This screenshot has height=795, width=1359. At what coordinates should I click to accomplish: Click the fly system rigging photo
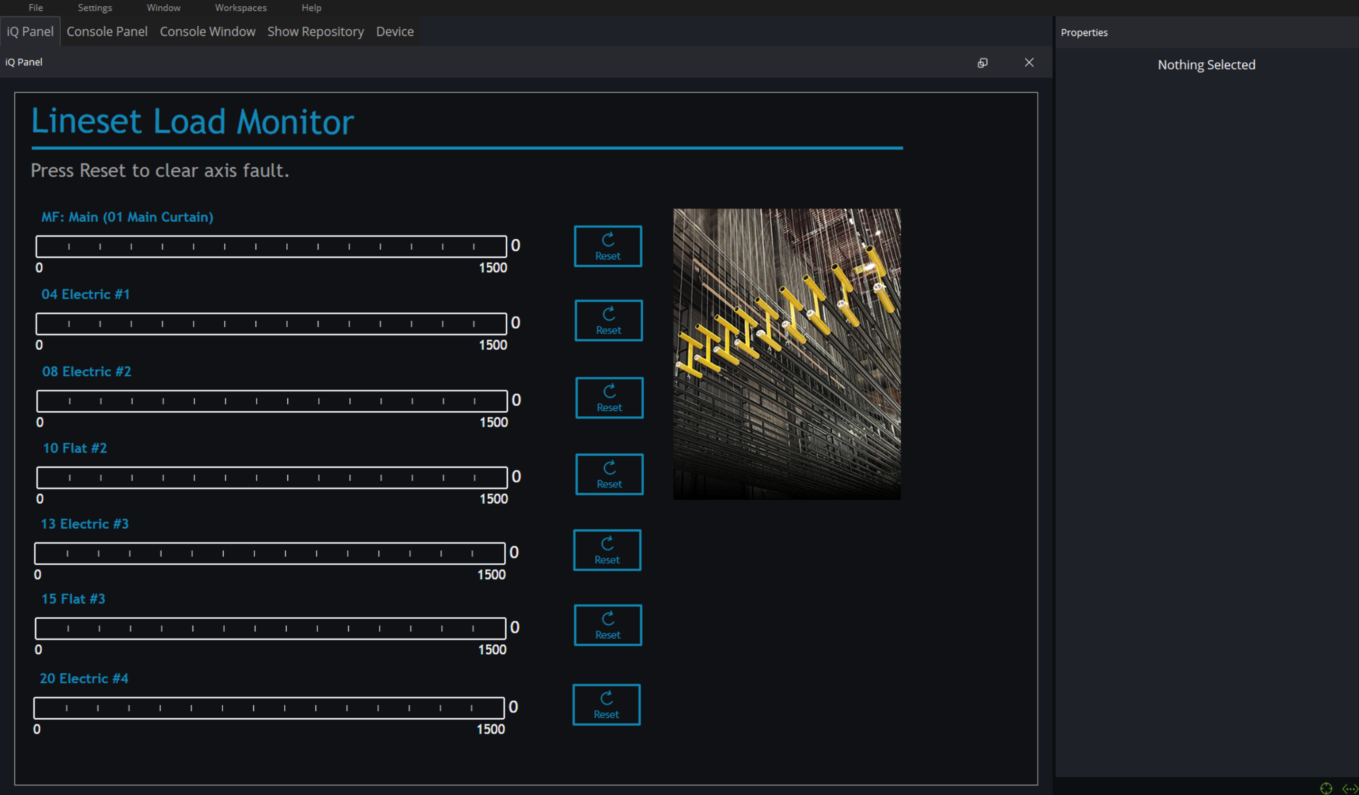(787, 354)
